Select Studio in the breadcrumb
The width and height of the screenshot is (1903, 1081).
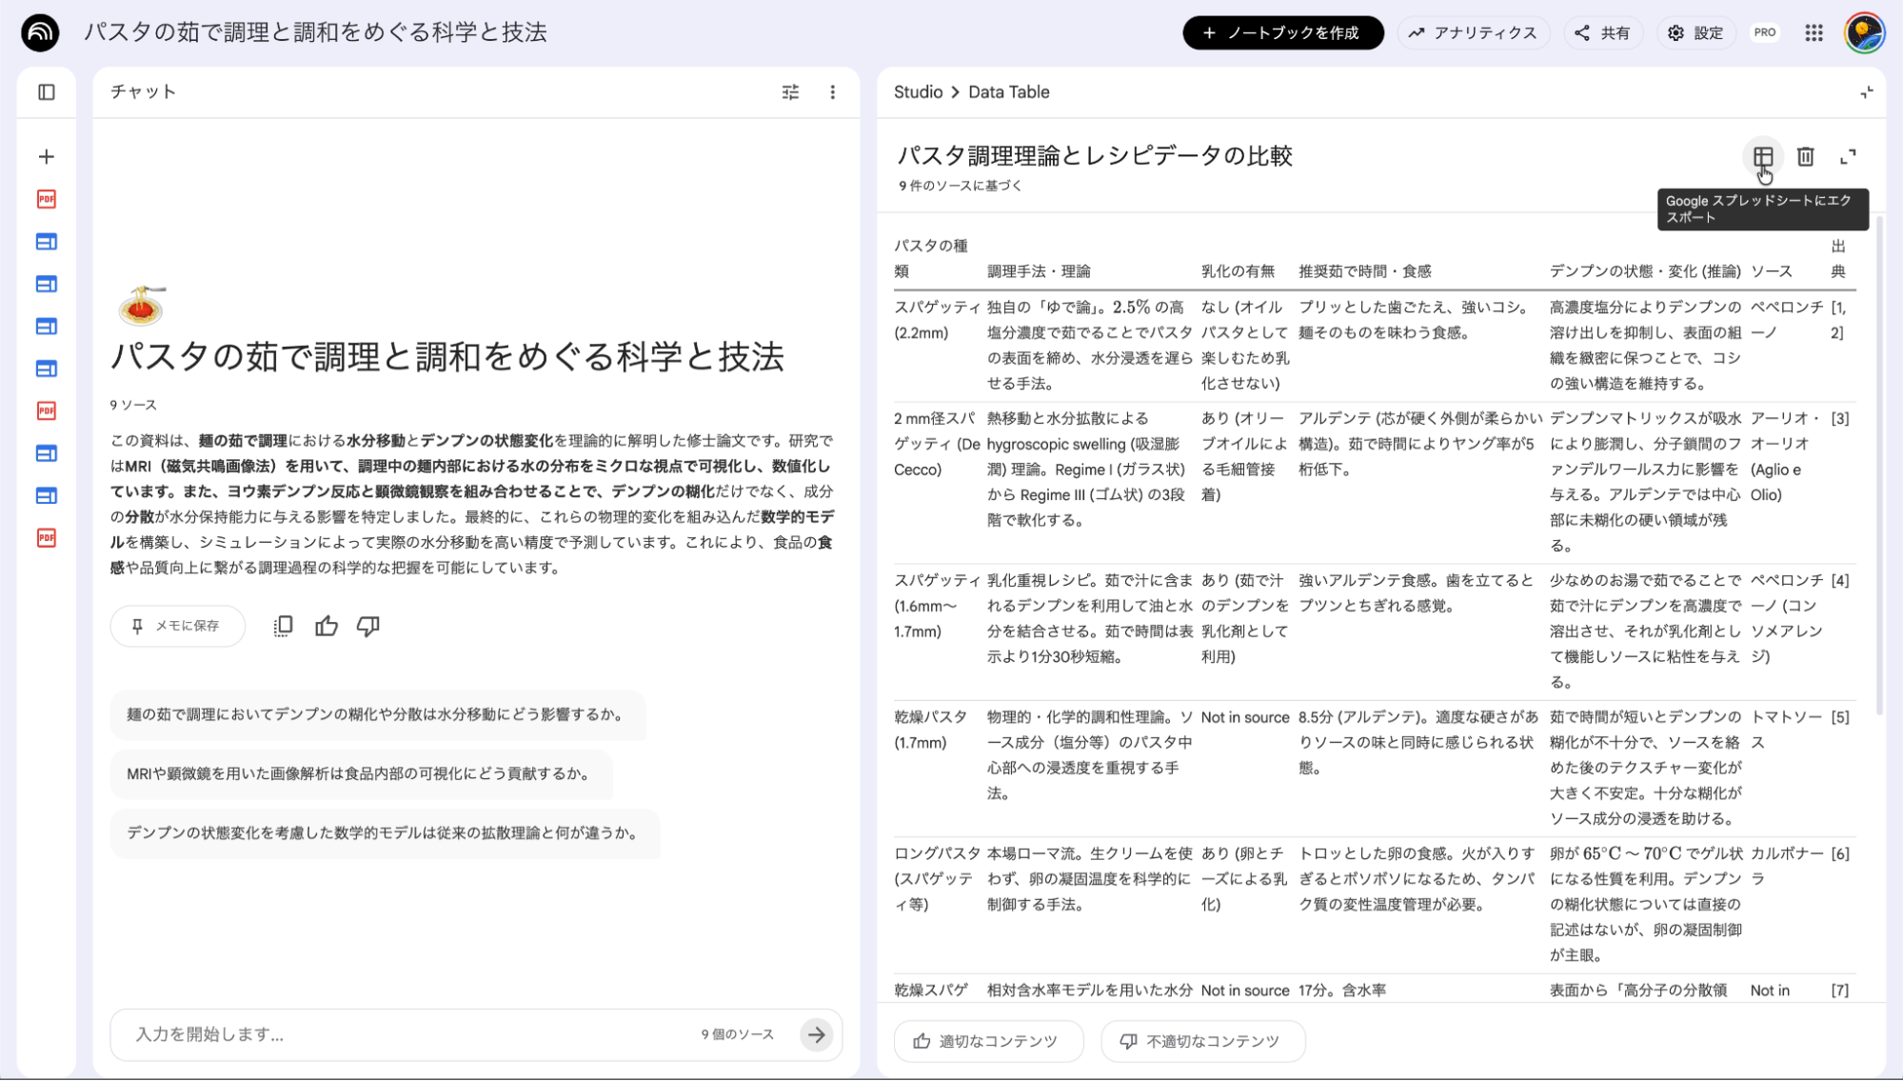[917, 91]
